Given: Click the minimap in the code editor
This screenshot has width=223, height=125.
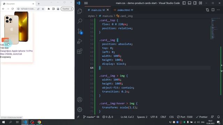Looking at the screenshot, I should [215, 28].
